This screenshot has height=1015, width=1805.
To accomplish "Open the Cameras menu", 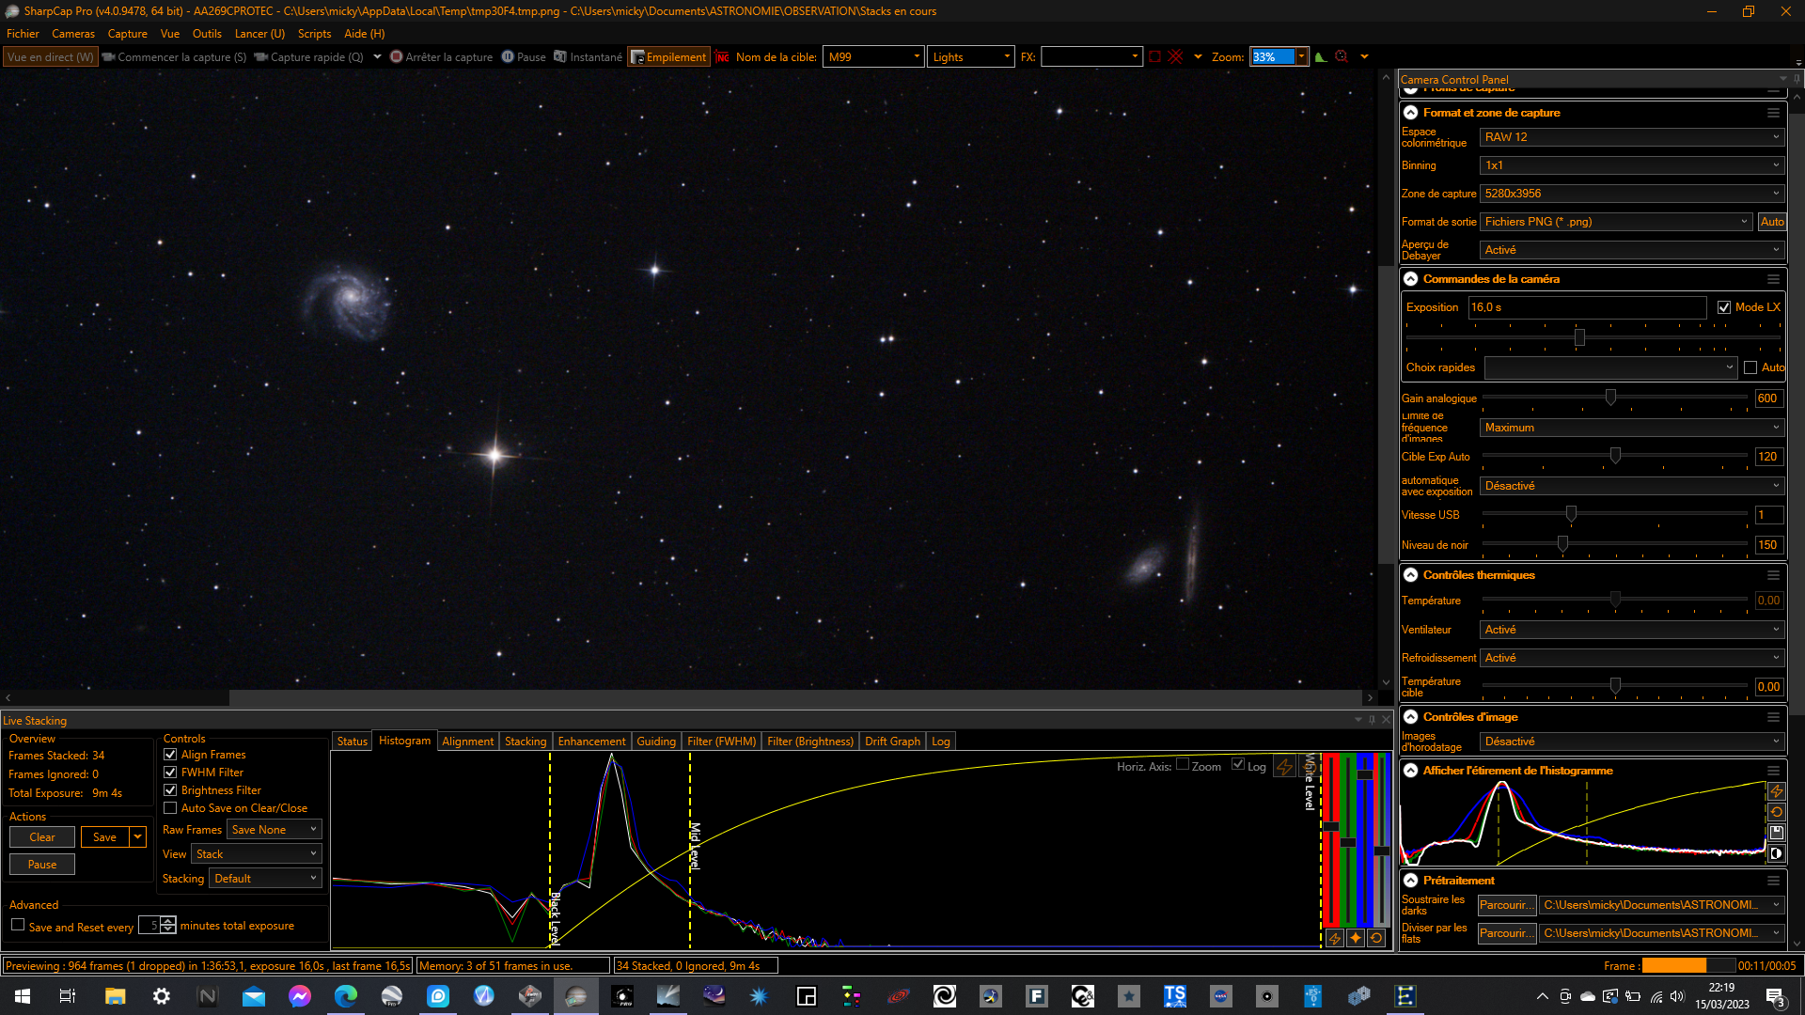I will [x=73, y=34].
